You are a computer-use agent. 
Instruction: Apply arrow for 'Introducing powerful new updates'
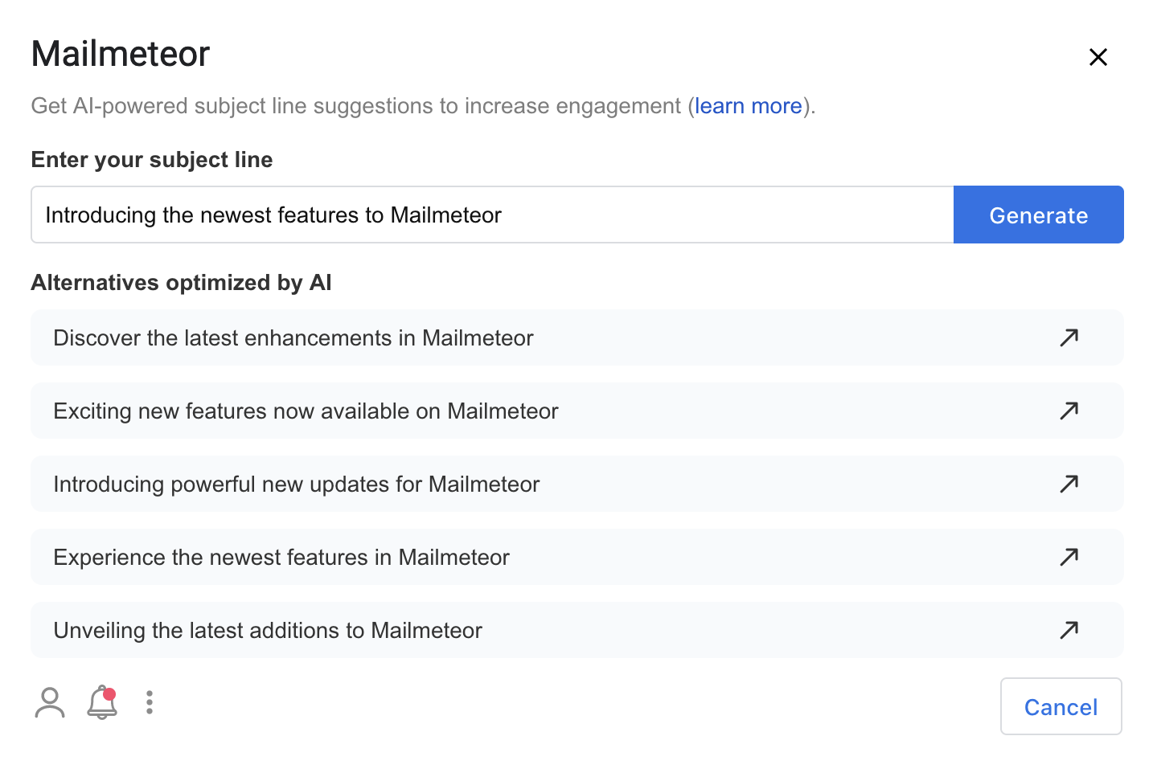(1069, 484)
